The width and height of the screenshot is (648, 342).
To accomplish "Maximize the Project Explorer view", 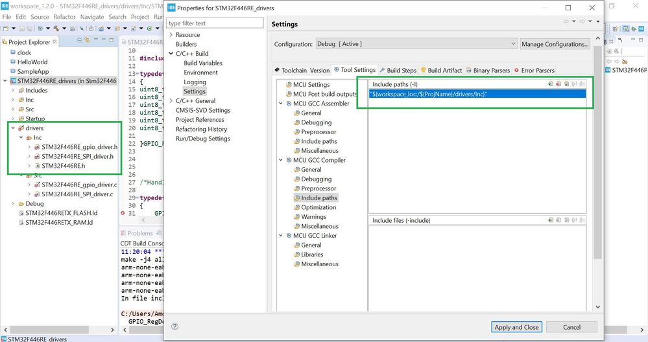I will coord(111,40).
